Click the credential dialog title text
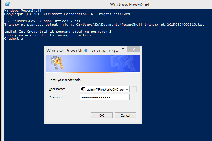Viewport: 212px width, 141px height. [82, 50]
